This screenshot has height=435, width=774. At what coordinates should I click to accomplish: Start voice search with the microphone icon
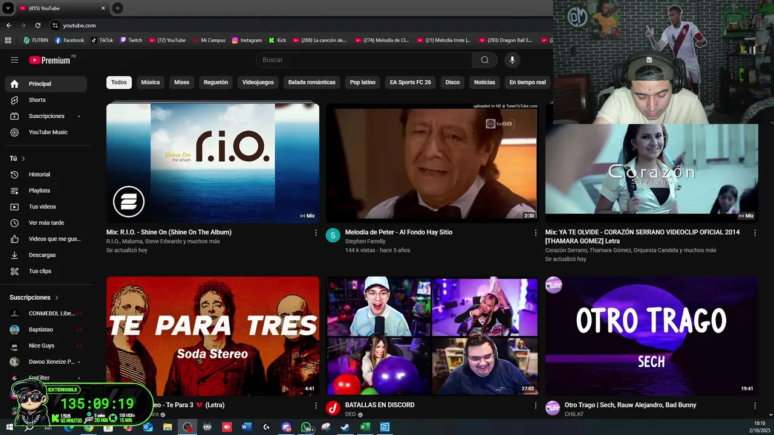[512, 60]
